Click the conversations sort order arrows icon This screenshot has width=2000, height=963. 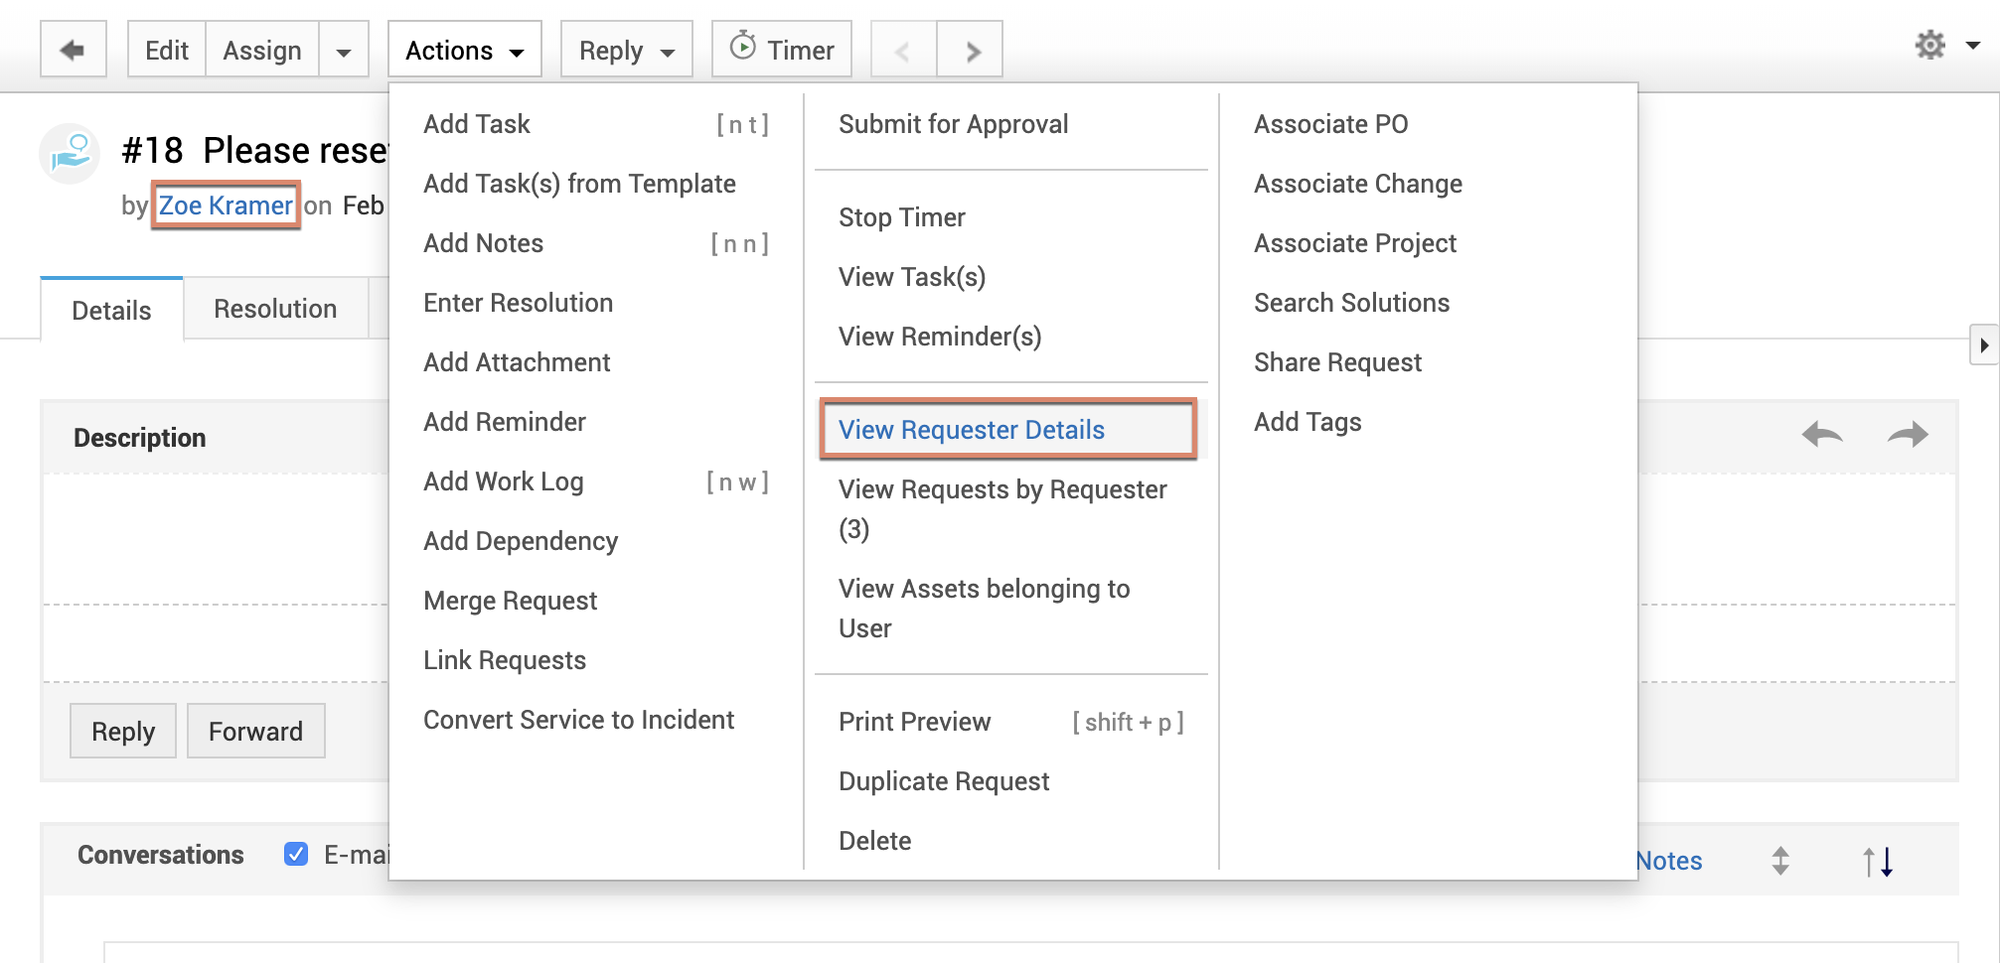(x=1878, y=861)
